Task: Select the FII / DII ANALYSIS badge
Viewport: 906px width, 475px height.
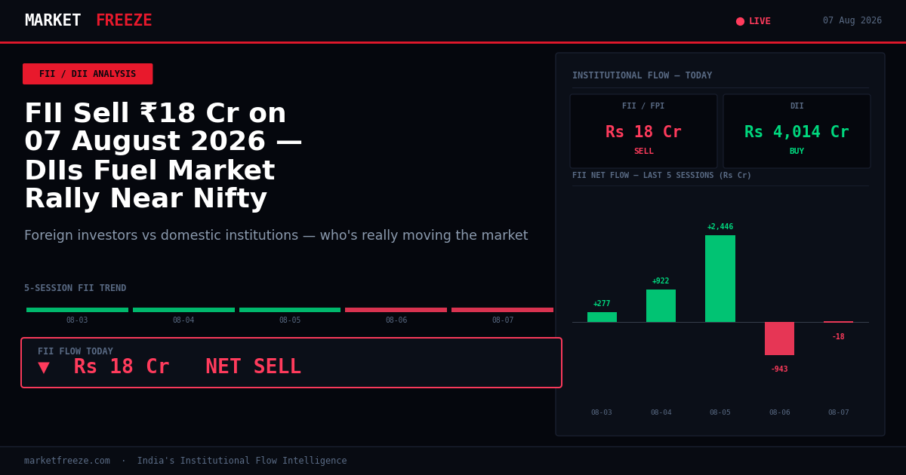Action: [x=88, y=74]
